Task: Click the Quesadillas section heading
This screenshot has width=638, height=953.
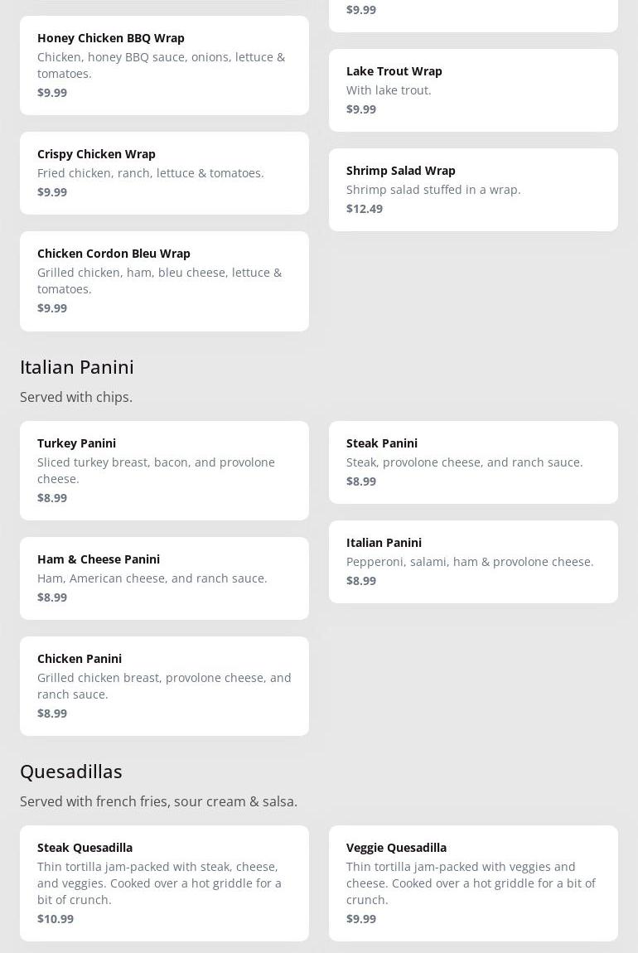Action: tap(71, 771)
